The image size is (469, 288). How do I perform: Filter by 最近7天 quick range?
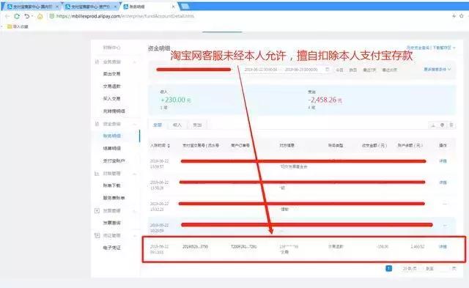(x=369, y=70)
